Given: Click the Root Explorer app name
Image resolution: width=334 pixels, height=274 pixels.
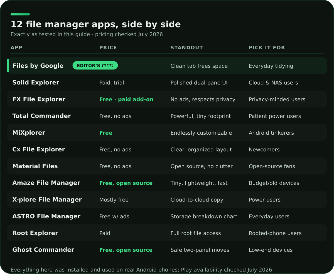Looking at the screenshot, I should coord(35,233).
